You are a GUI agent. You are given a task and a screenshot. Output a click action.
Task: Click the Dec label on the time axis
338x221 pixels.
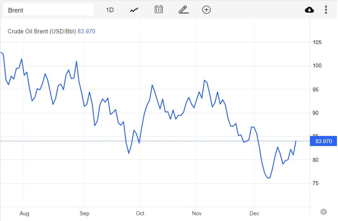254,213
